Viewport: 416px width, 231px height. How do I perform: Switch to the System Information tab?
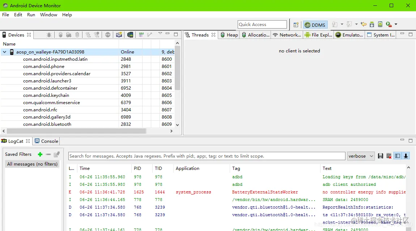pyautogui.click(x=381, y=35)
